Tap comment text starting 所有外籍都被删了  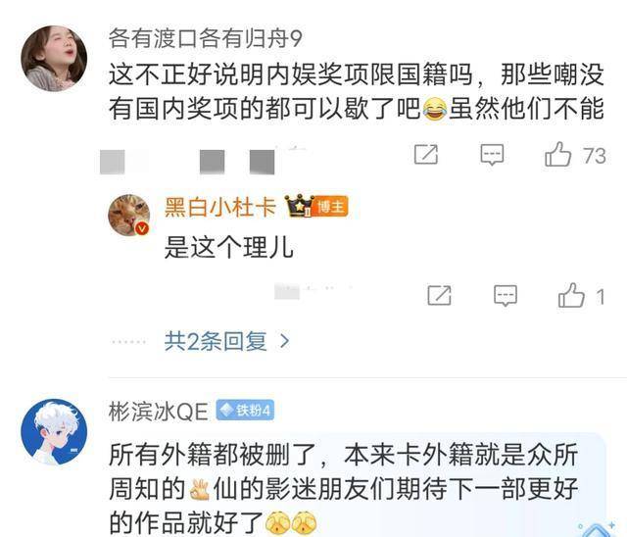point(344,489)
